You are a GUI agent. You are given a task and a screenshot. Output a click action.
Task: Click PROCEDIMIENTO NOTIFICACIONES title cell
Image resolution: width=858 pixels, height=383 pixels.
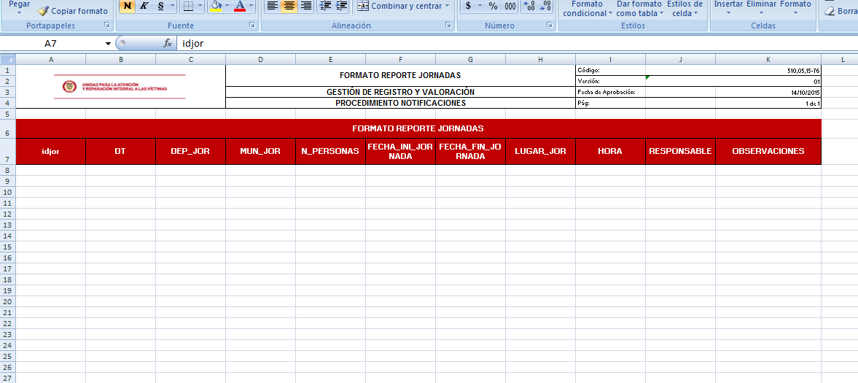400,103
